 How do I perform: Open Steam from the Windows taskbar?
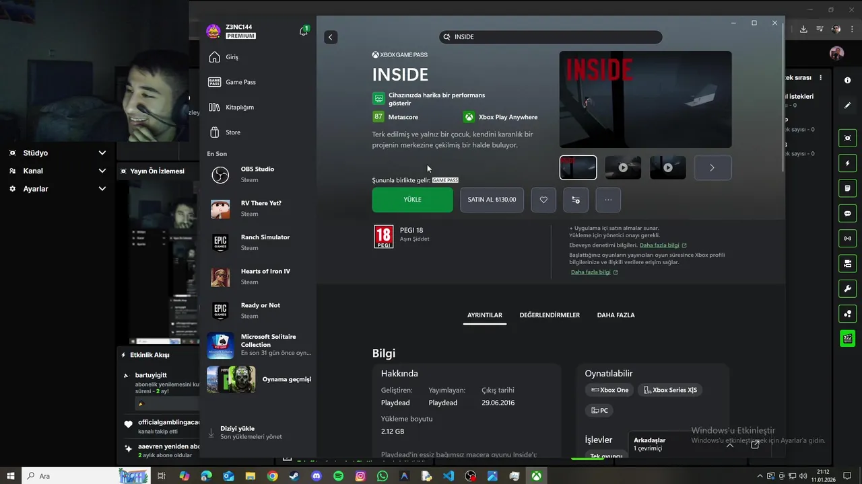tap(294, 476)
